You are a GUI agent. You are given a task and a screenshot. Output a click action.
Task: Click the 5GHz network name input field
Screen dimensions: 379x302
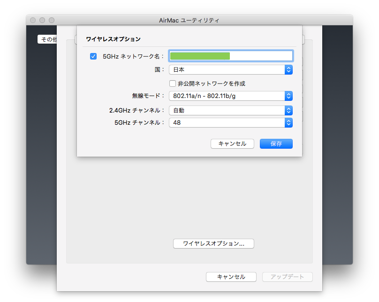[231, 56]
